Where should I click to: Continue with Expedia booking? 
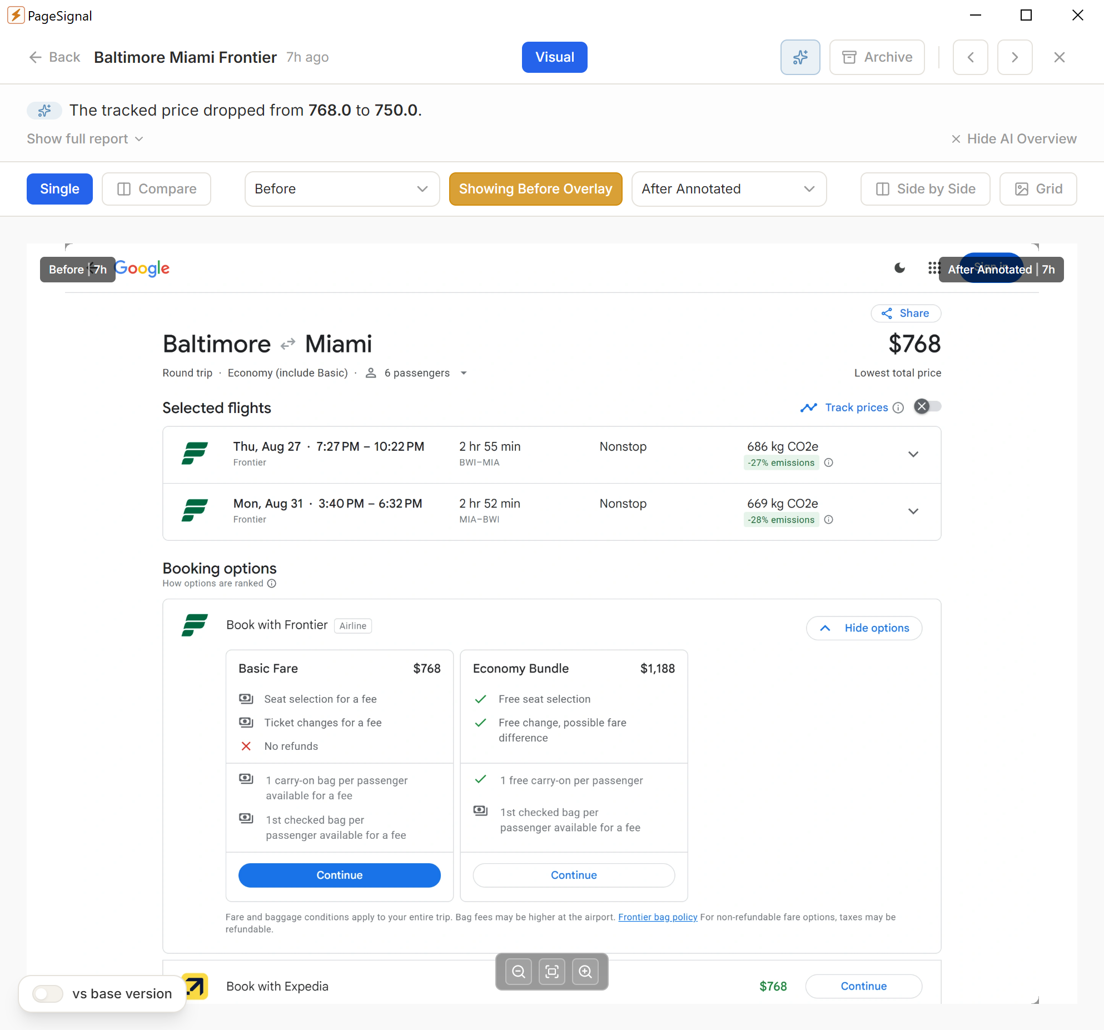point(863,986)
